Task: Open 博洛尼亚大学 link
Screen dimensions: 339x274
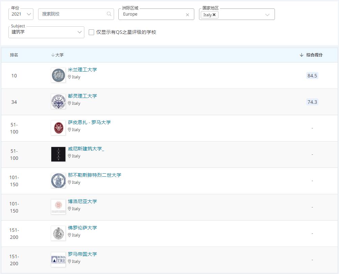Action: [x=82, y=201]
